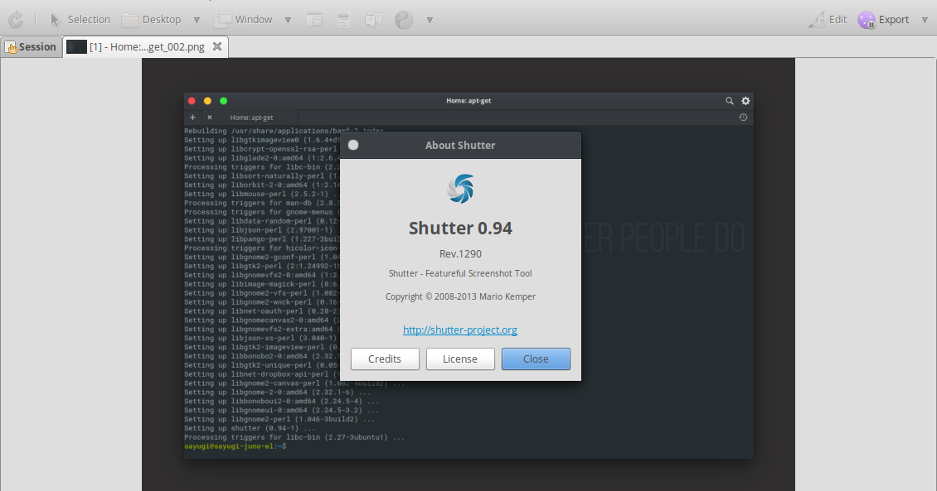Click the capture window section icon
The width and height of the screenshot is (937, 491).
point(314,20)
